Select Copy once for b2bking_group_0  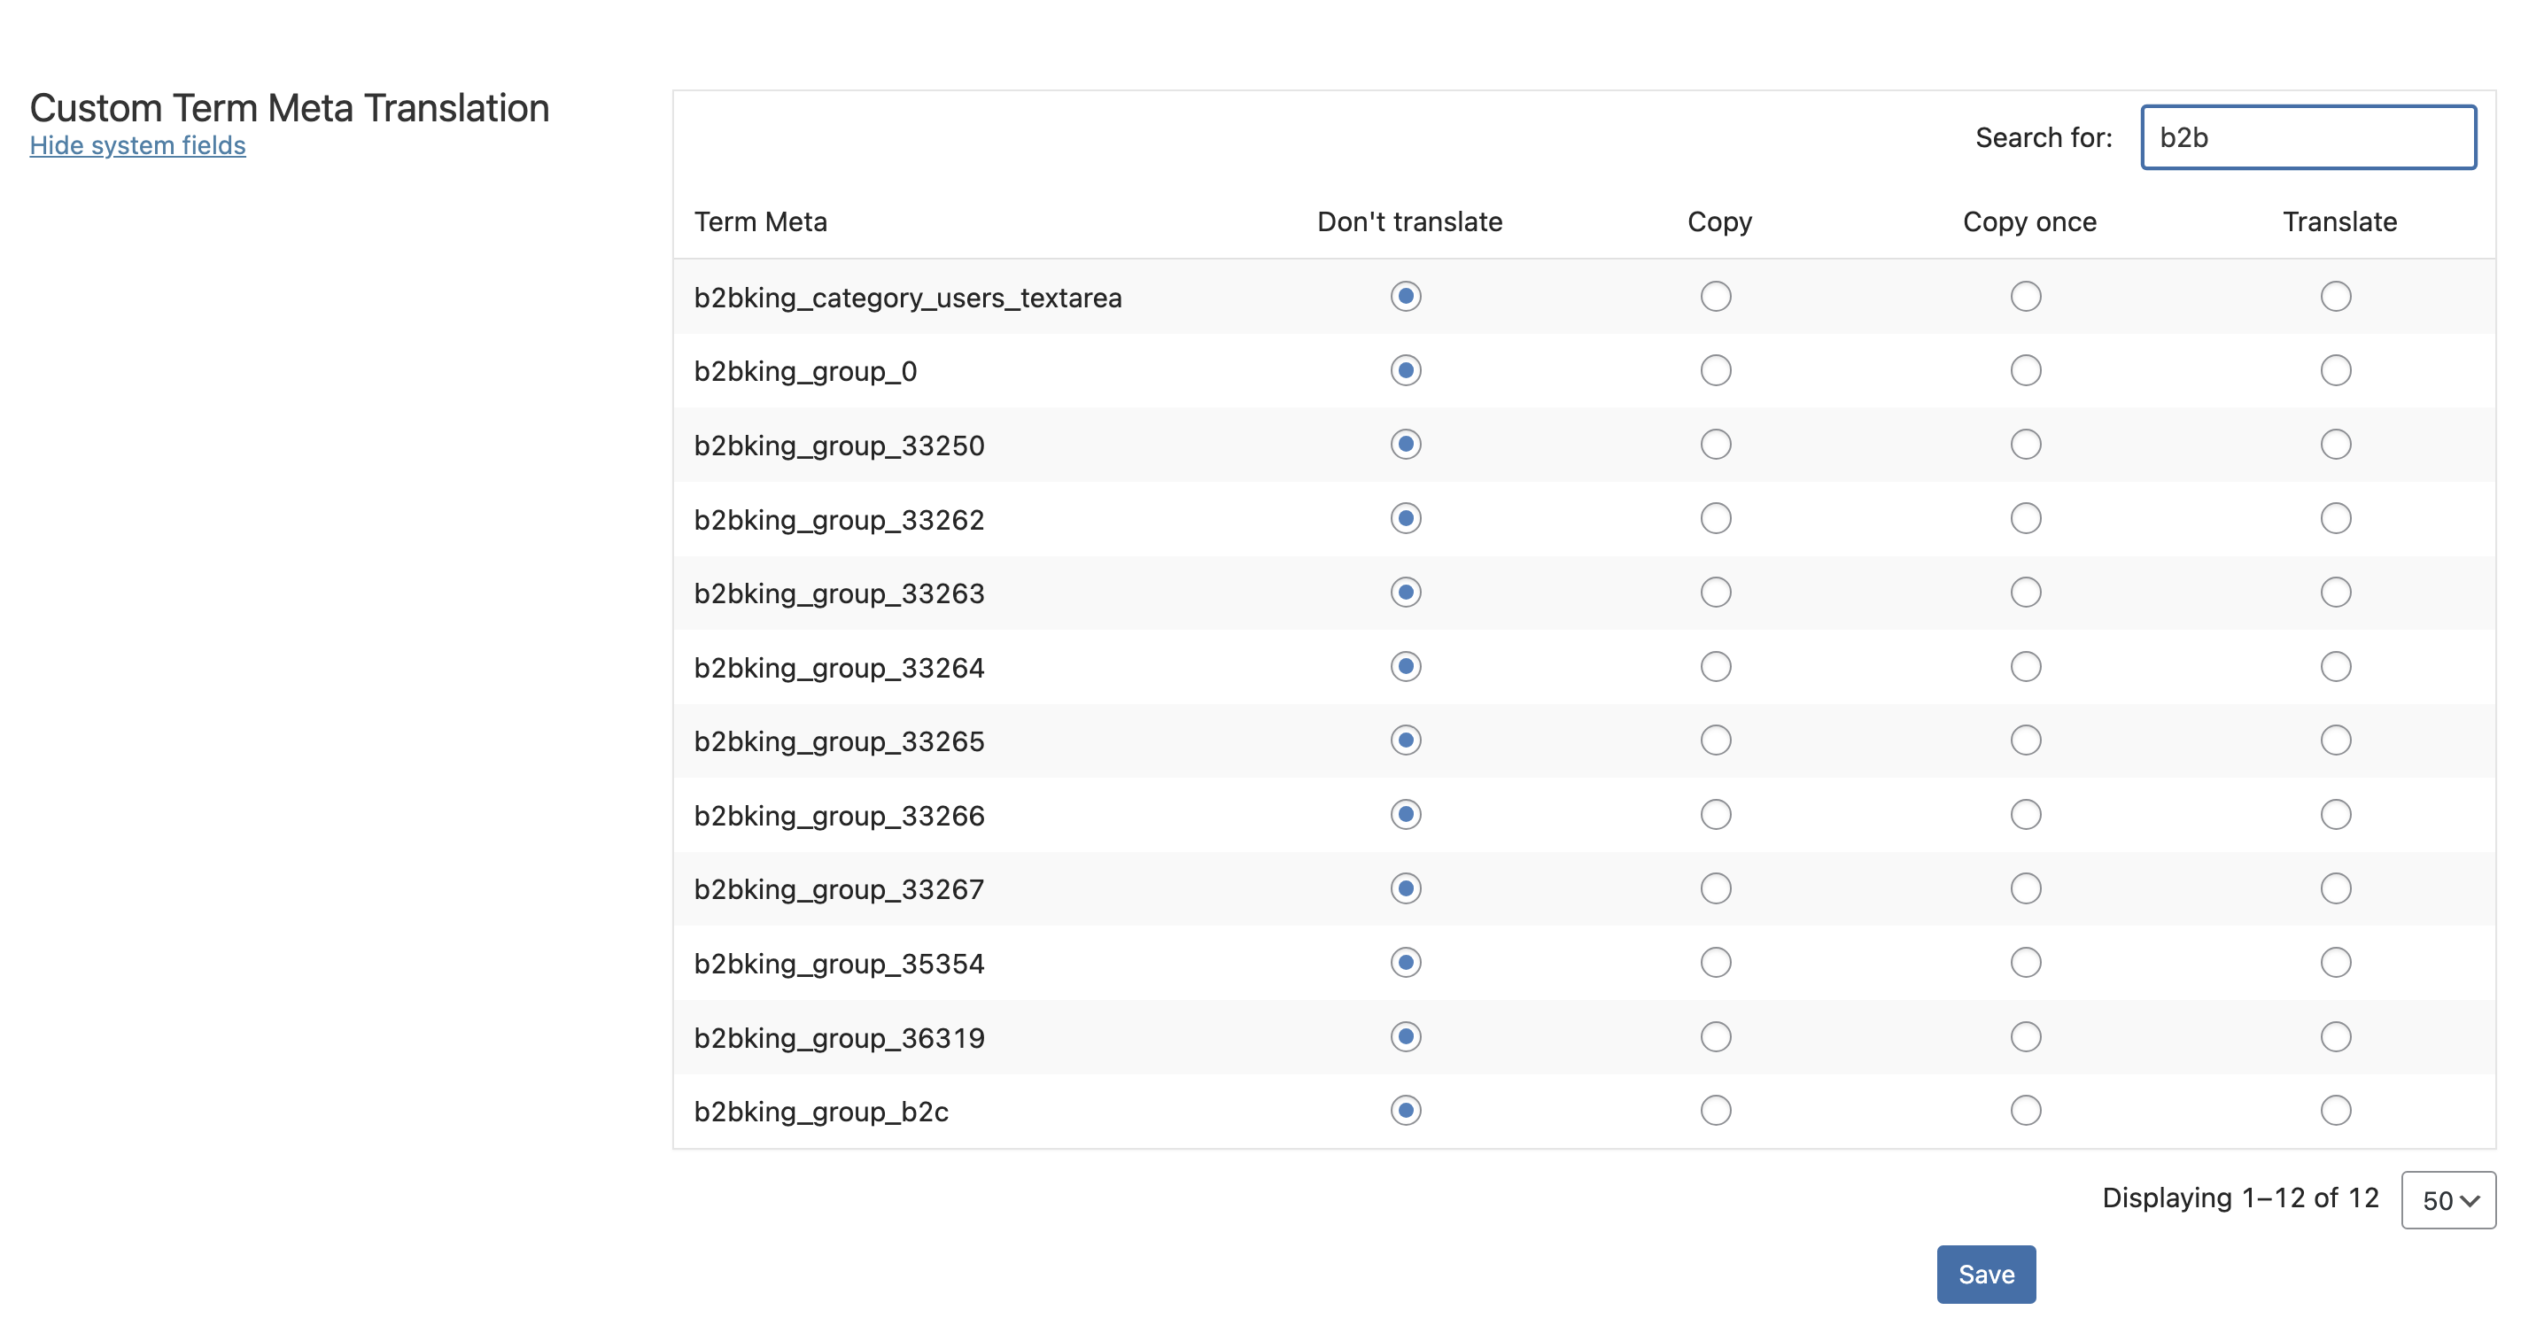[2027, 370]
